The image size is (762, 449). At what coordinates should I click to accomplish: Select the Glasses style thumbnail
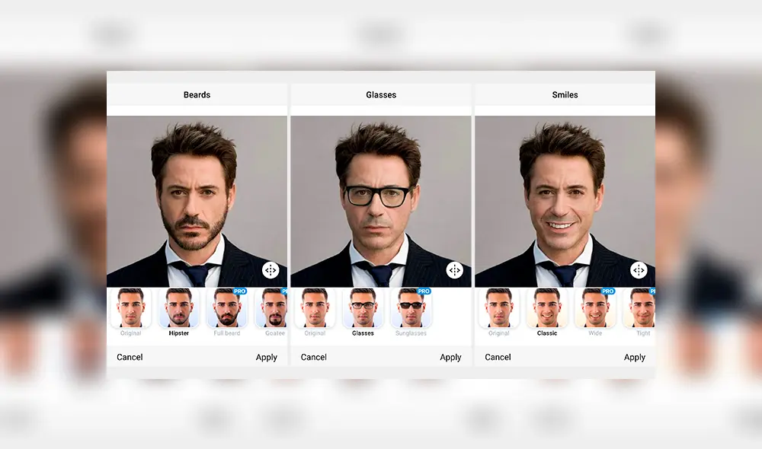[x=363, y=308]
